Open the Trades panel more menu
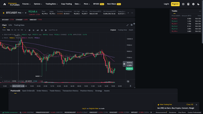The width and height of the screenshot is (203, 114). click(200, 11)
